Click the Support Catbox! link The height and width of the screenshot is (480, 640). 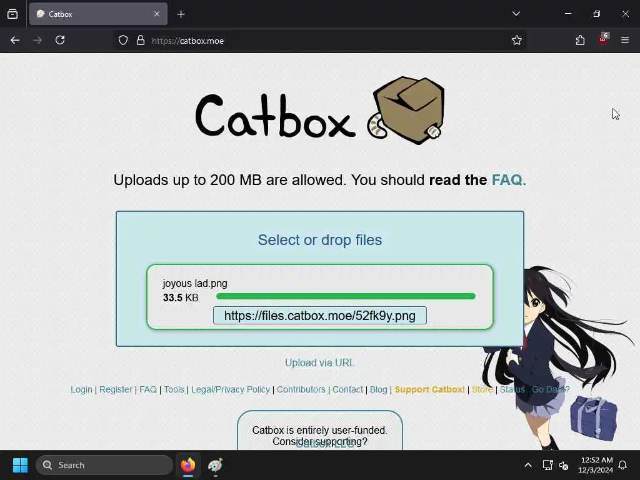[430, 389]
